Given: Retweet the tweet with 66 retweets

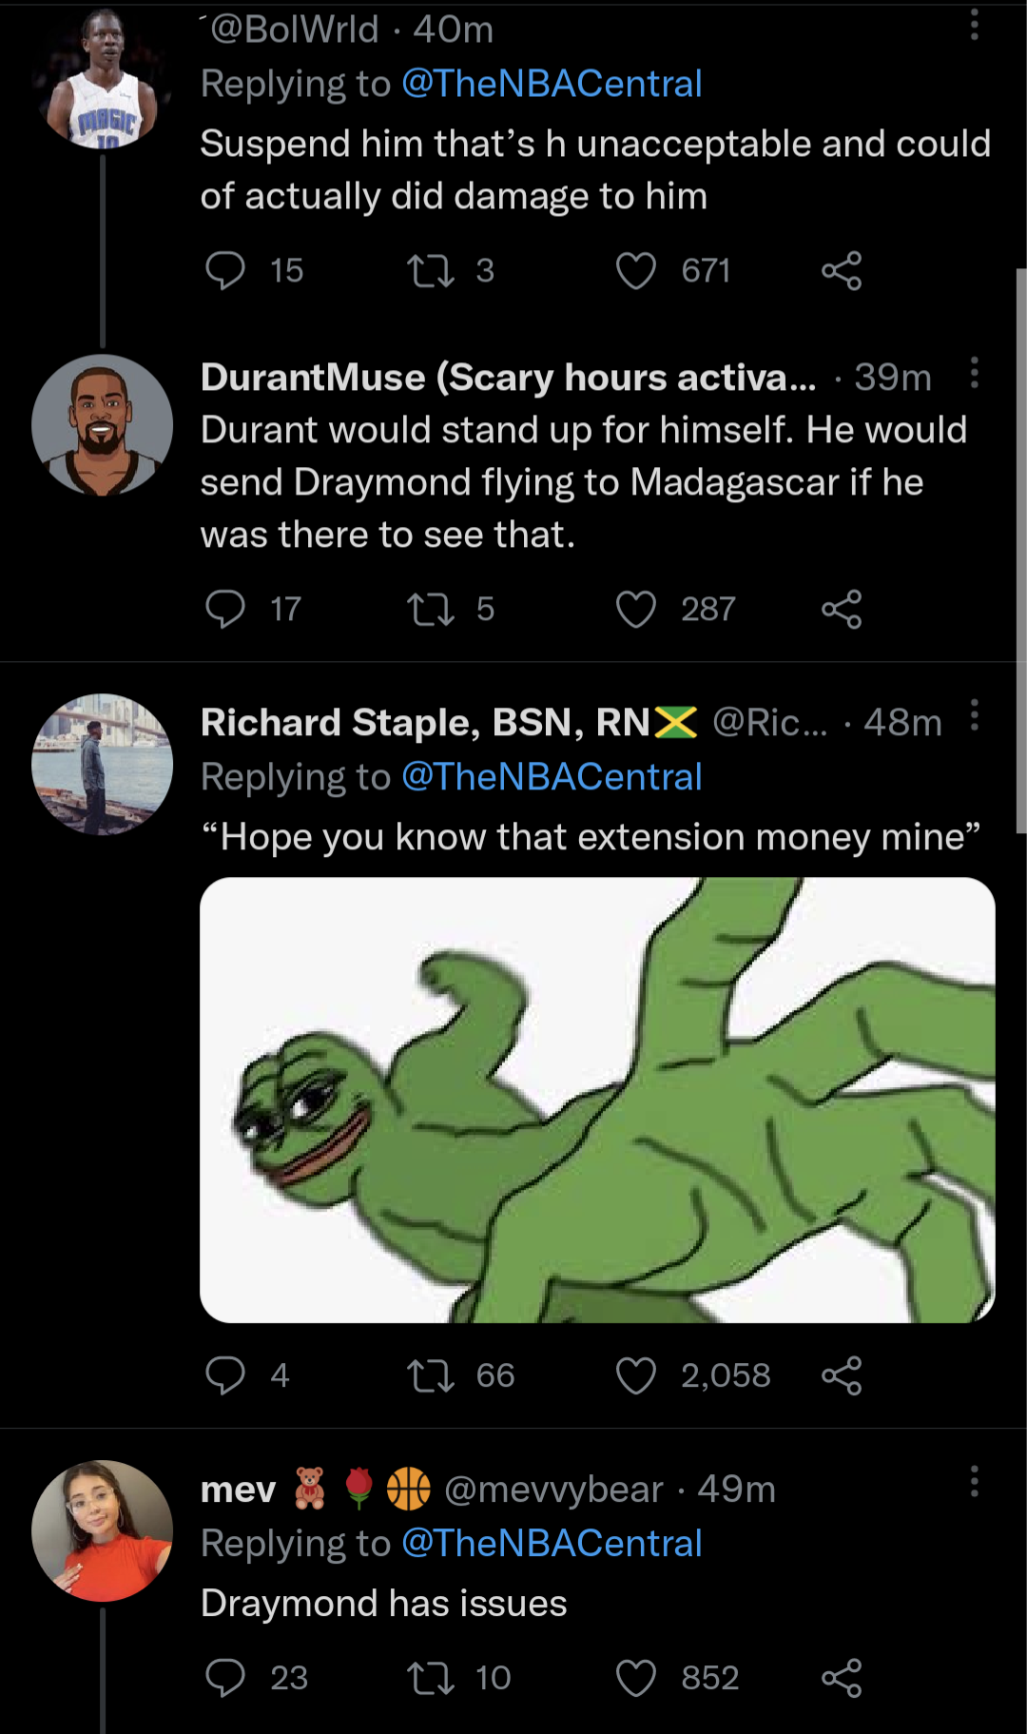Looking at the screenshot, I should coord(431,1375).
